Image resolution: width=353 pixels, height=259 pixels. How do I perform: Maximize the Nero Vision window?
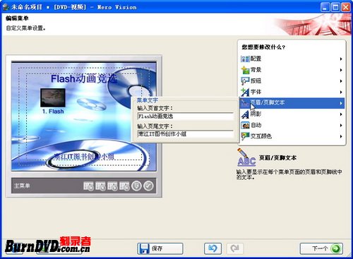coord(335,7)
